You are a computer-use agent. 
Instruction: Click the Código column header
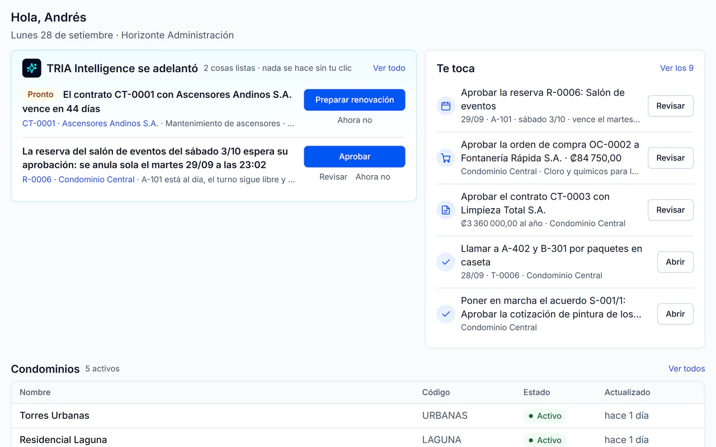(436, 392)
